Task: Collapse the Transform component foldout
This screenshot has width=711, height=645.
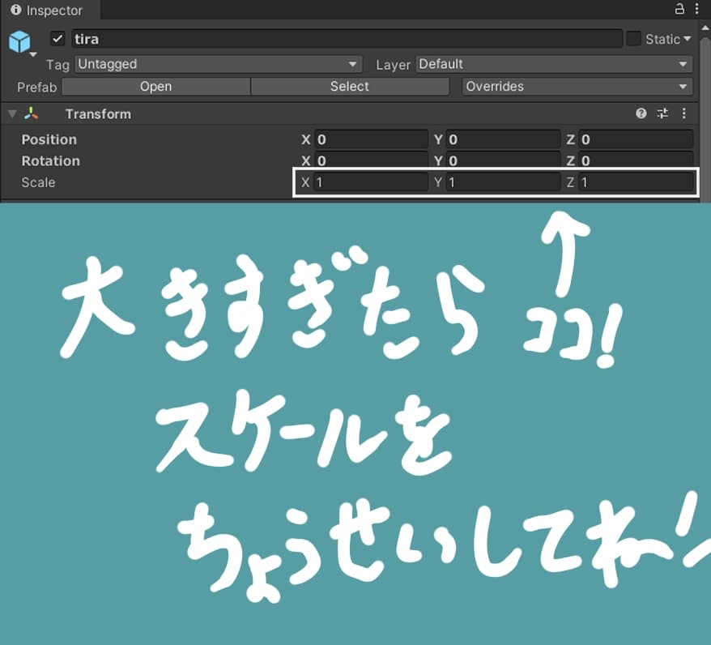Action: (x=12, y=113)
